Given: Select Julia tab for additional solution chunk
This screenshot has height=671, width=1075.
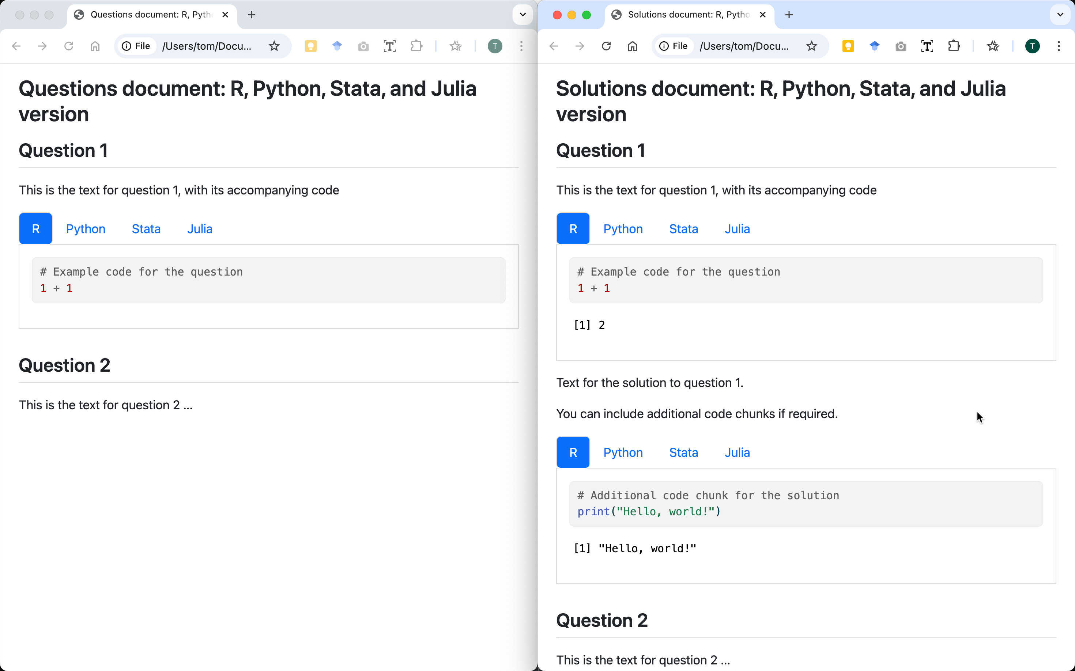Looking at the screenshot, I should [x=737, y=453].
